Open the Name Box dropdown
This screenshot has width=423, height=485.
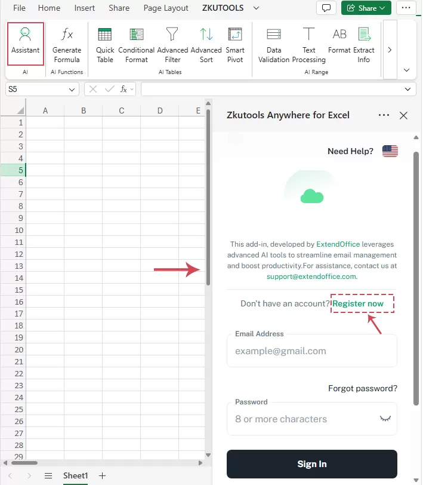72,90
